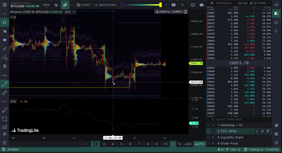Toggle AUTO scale mode
The height and width of the screenshot is (153, 282).
coord(200,144)
